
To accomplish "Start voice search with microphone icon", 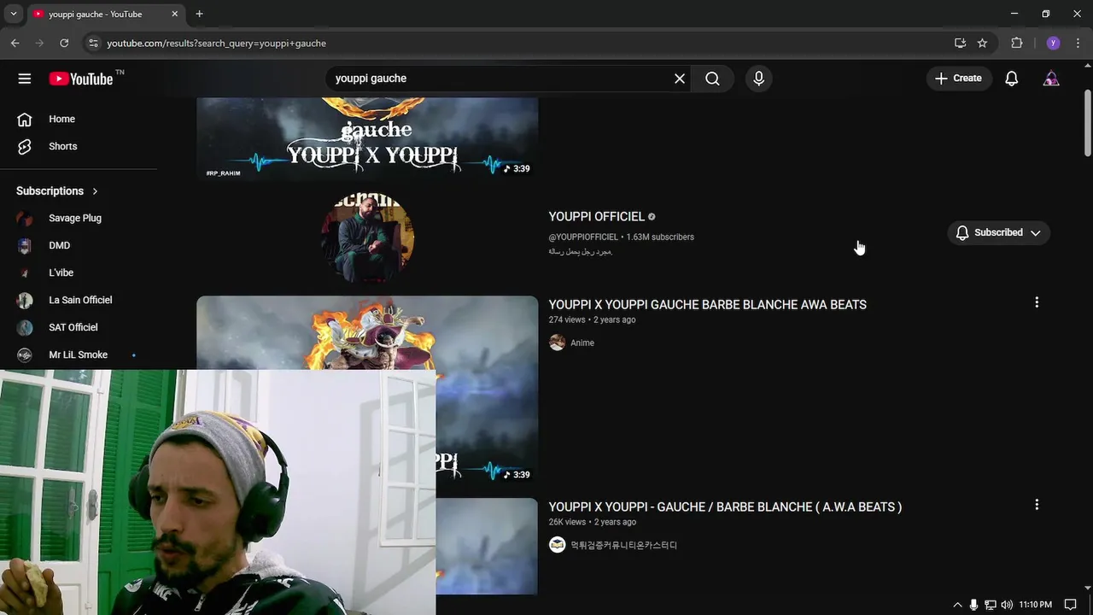I will tap(758, 79).
